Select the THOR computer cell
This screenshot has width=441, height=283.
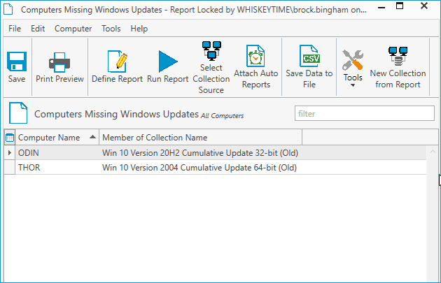pos(57,167)
